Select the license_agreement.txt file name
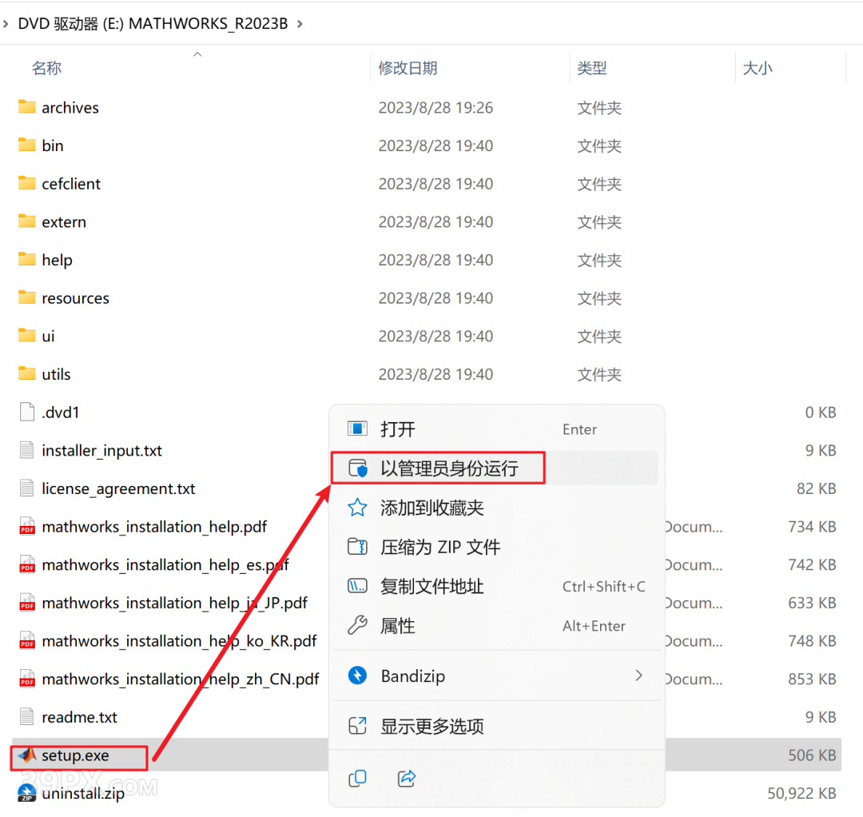 tap(118, 489)
